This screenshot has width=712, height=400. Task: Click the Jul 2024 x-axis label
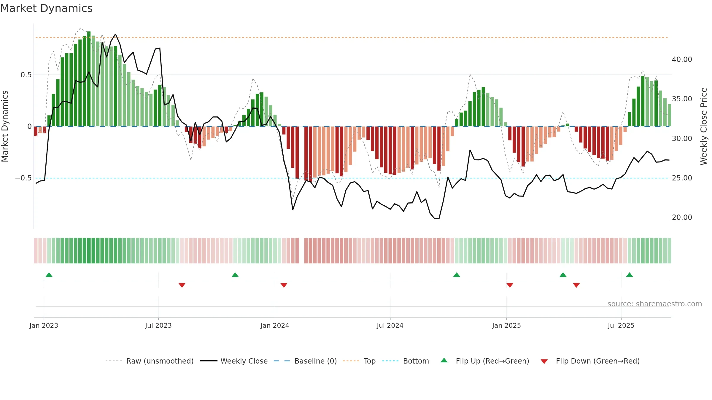pyautogui.click(x=390, y=325)
